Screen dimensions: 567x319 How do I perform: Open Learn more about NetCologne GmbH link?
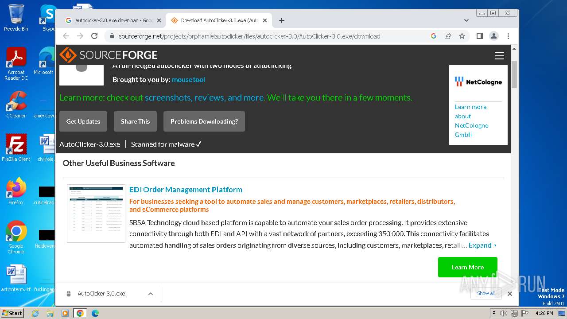pyautogui.click(x=471, y=121)
